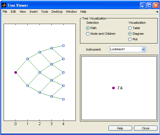The width and height of the screenshot is (160, 135).
Task: Click the upper tree node at time 1
Action: coord(27,59)
